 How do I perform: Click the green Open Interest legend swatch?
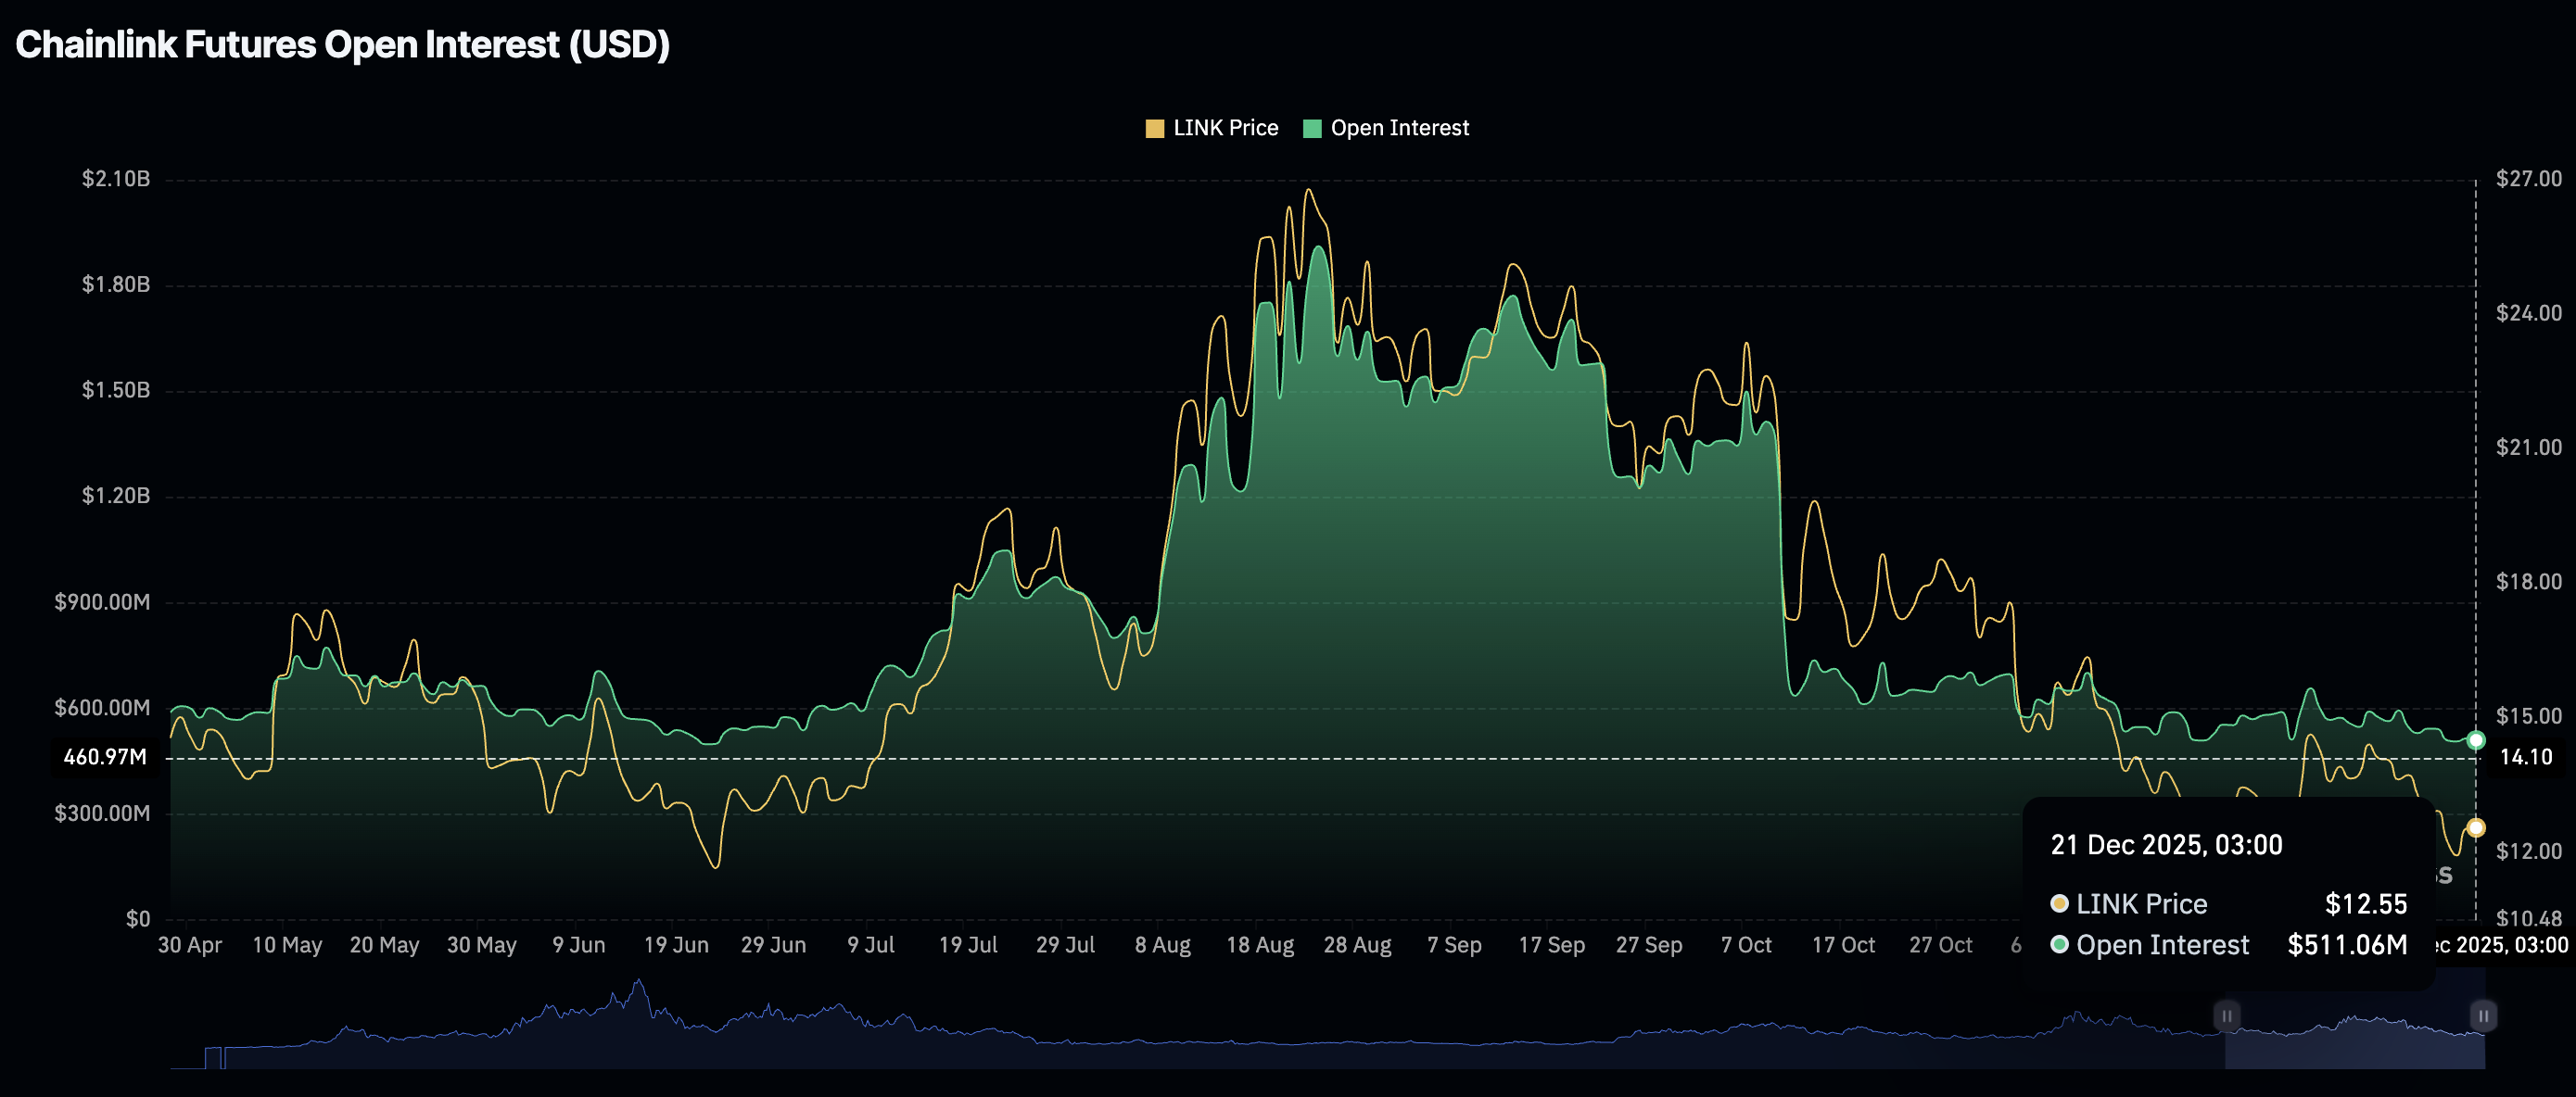(x=1311, y=127)
